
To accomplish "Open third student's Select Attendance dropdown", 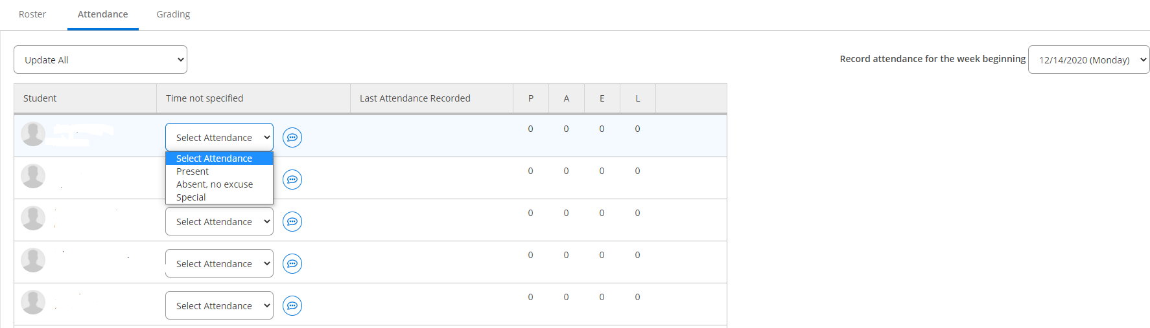I will (x=219, y=221).
